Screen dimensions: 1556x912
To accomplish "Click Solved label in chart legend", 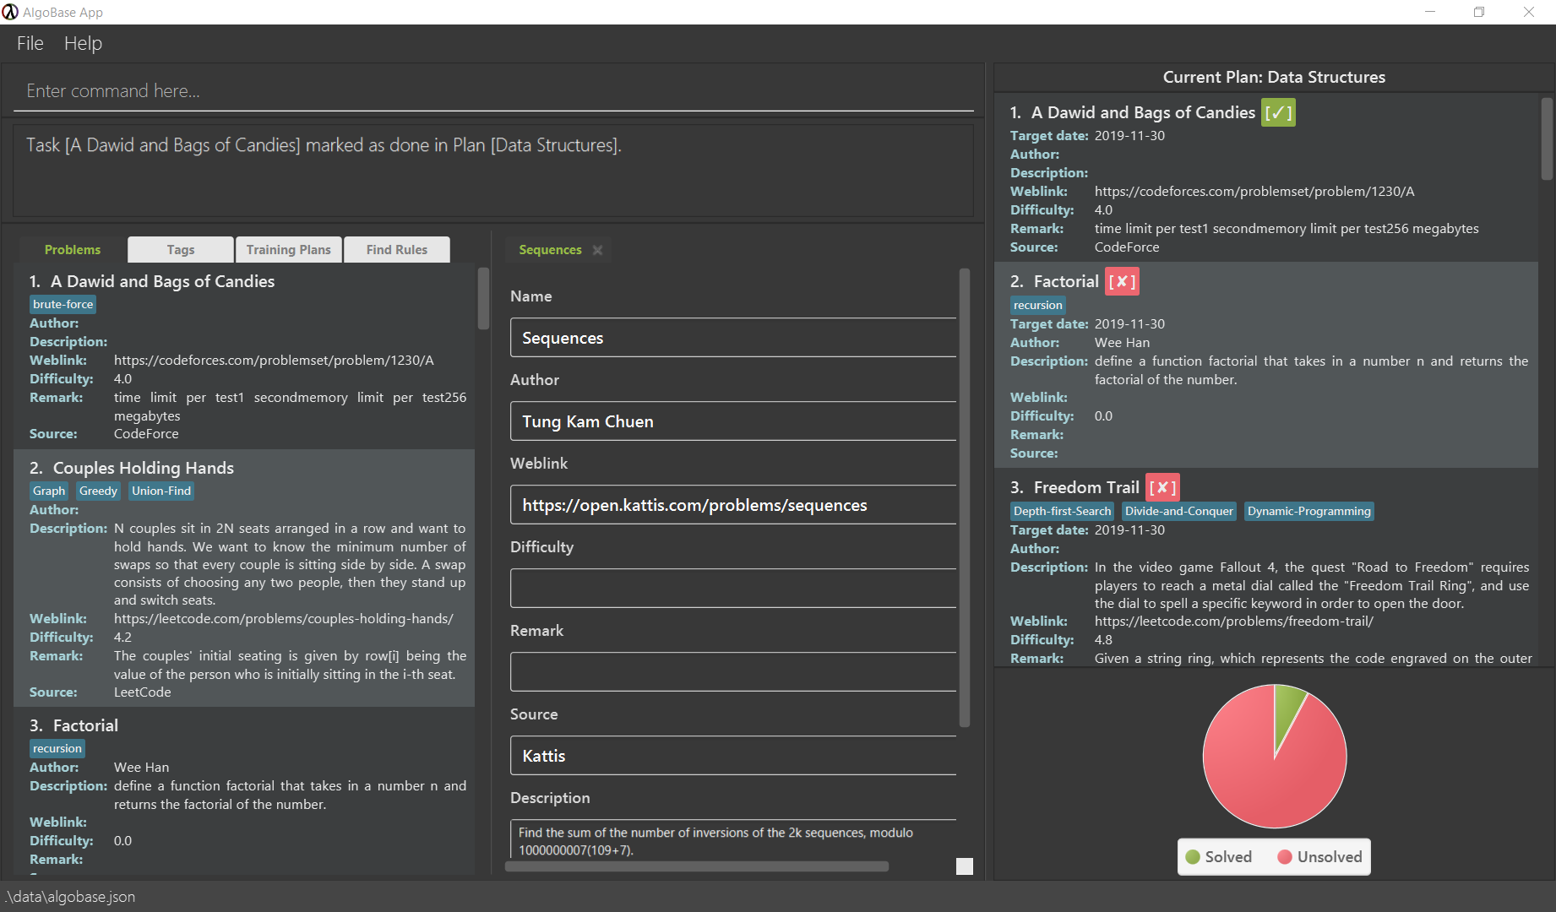I will 1228,857.
